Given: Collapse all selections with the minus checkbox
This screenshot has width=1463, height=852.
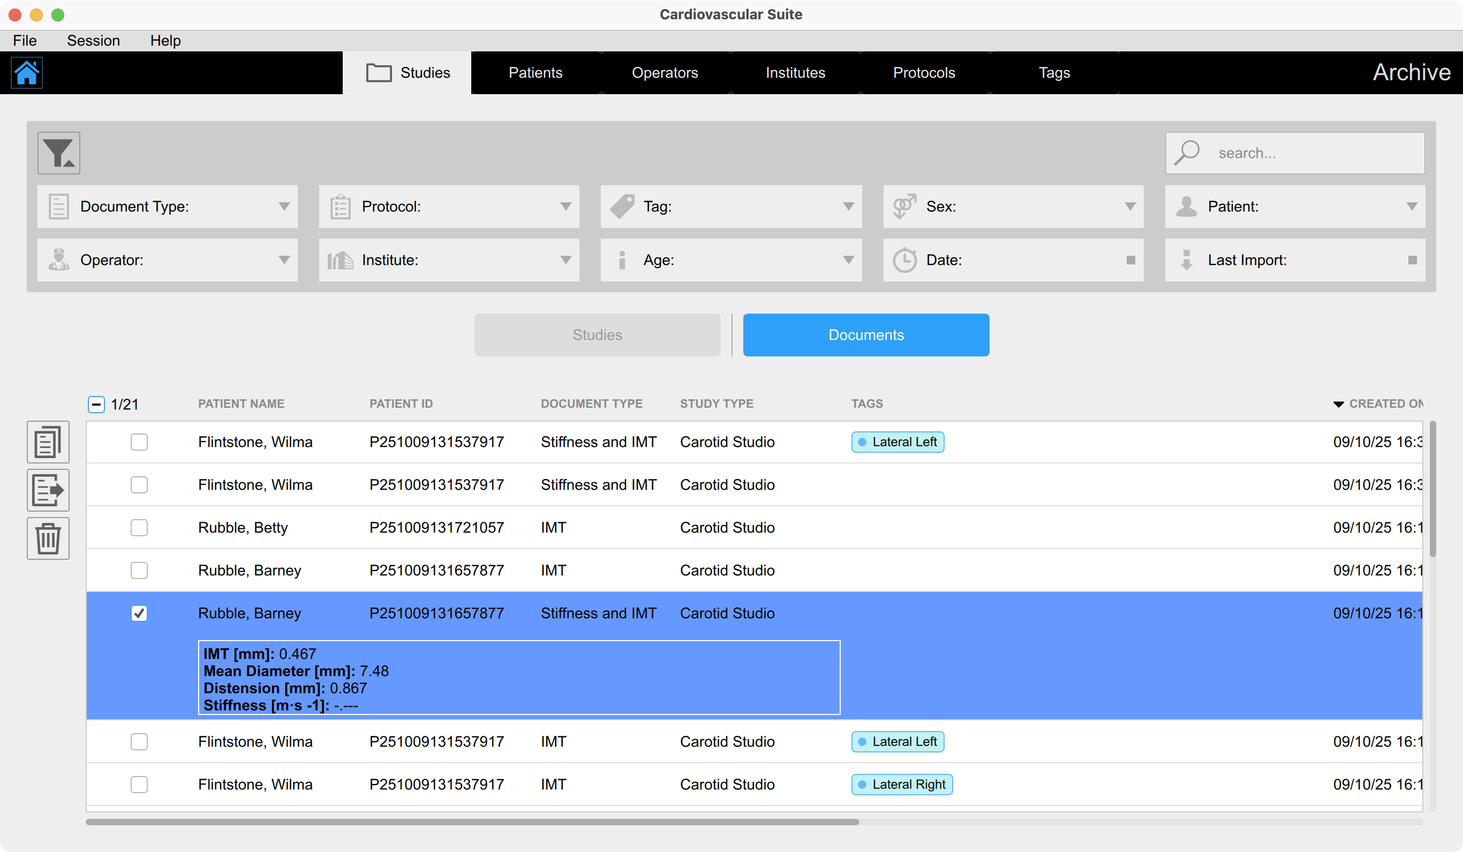Looking at the screenshot, I should click(x=95, y=404).
